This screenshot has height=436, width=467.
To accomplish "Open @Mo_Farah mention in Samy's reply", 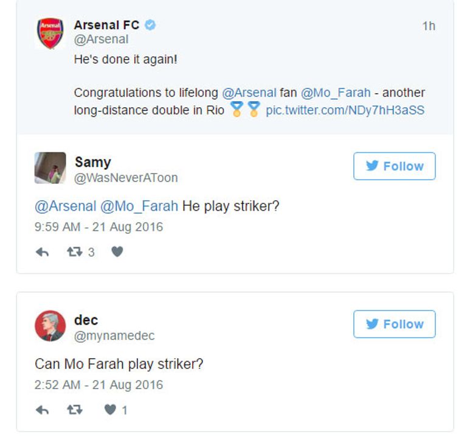I will (x=139, y=206).
